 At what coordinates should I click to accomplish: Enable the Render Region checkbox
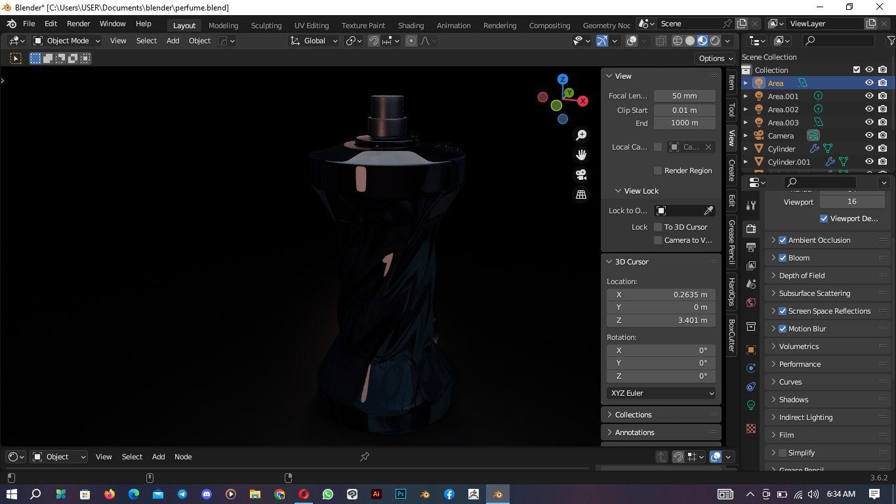click(658, 171)
